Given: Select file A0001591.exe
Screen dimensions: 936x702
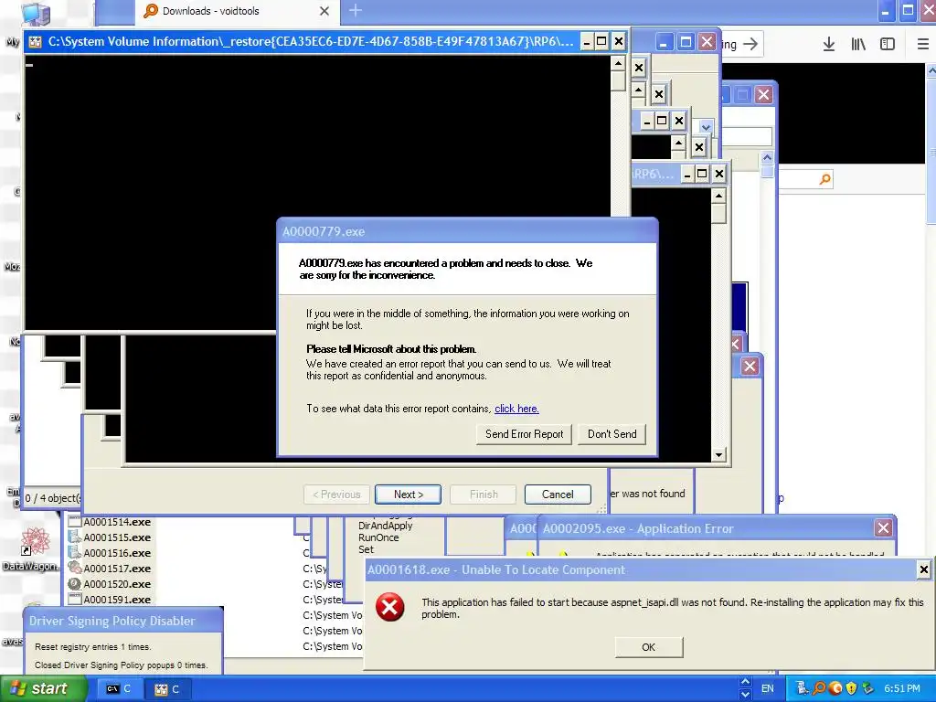Looking at the screenshot, I should coord(117,600).
